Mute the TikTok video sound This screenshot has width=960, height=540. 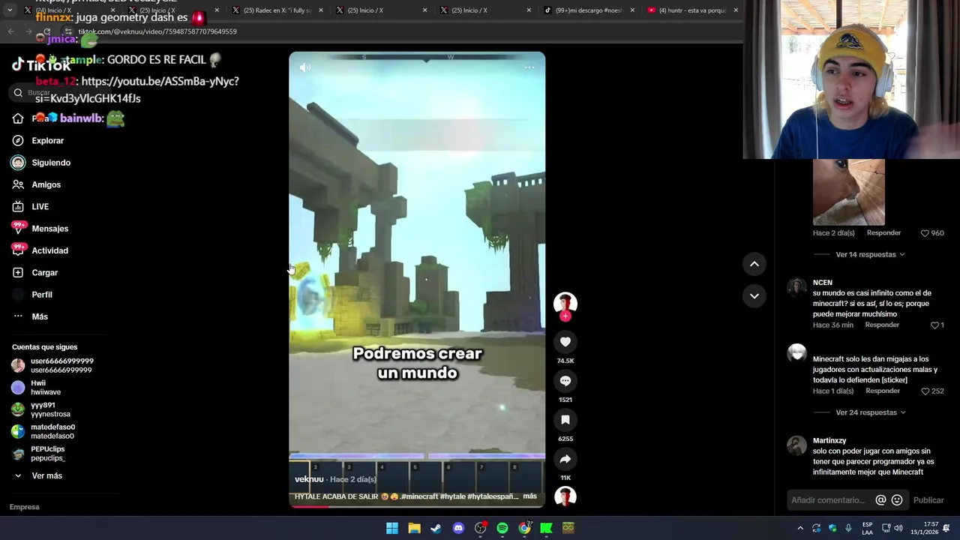305,67
